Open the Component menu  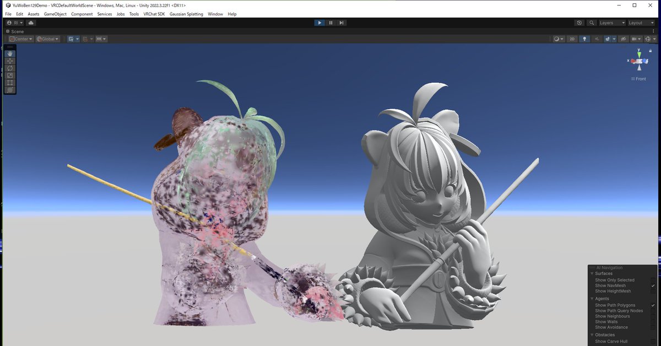tap(82, 14)
